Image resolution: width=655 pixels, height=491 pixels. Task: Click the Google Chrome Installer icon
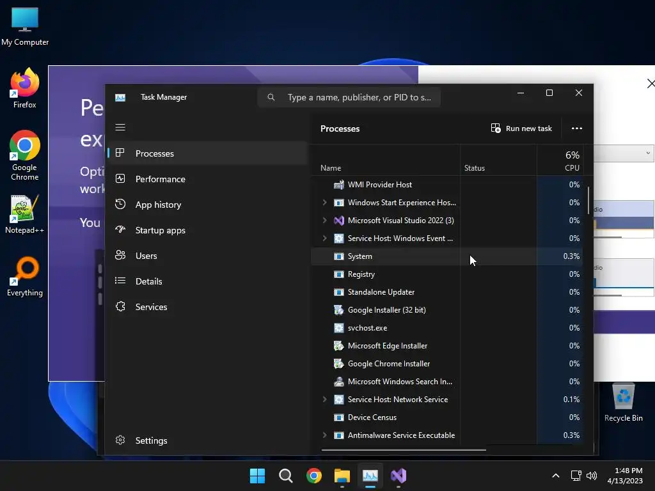click(x=339, y=364)
